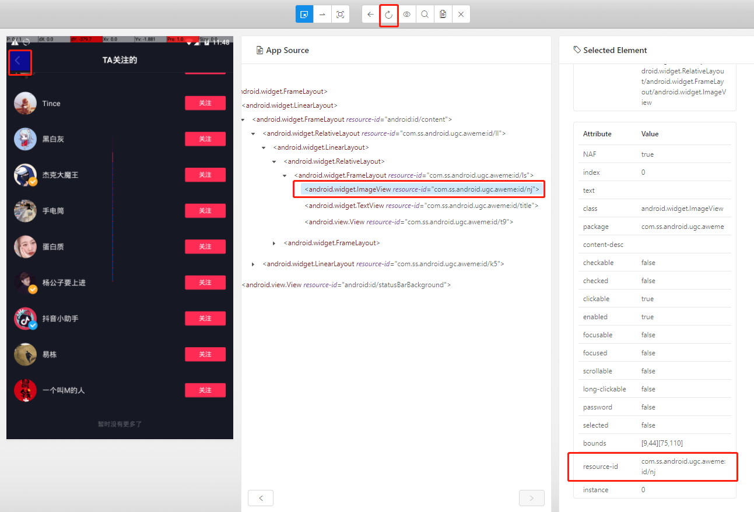Tap the back chevron in phone header
This screenshot has height=512, width=754.
click(x=18, y=61)
